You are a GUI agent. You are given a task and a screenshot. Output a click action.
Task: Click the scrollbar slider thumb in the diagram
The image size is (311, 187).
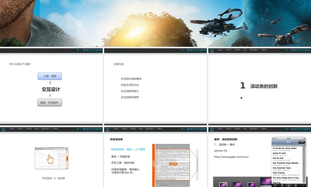click(x=197, y=165)
